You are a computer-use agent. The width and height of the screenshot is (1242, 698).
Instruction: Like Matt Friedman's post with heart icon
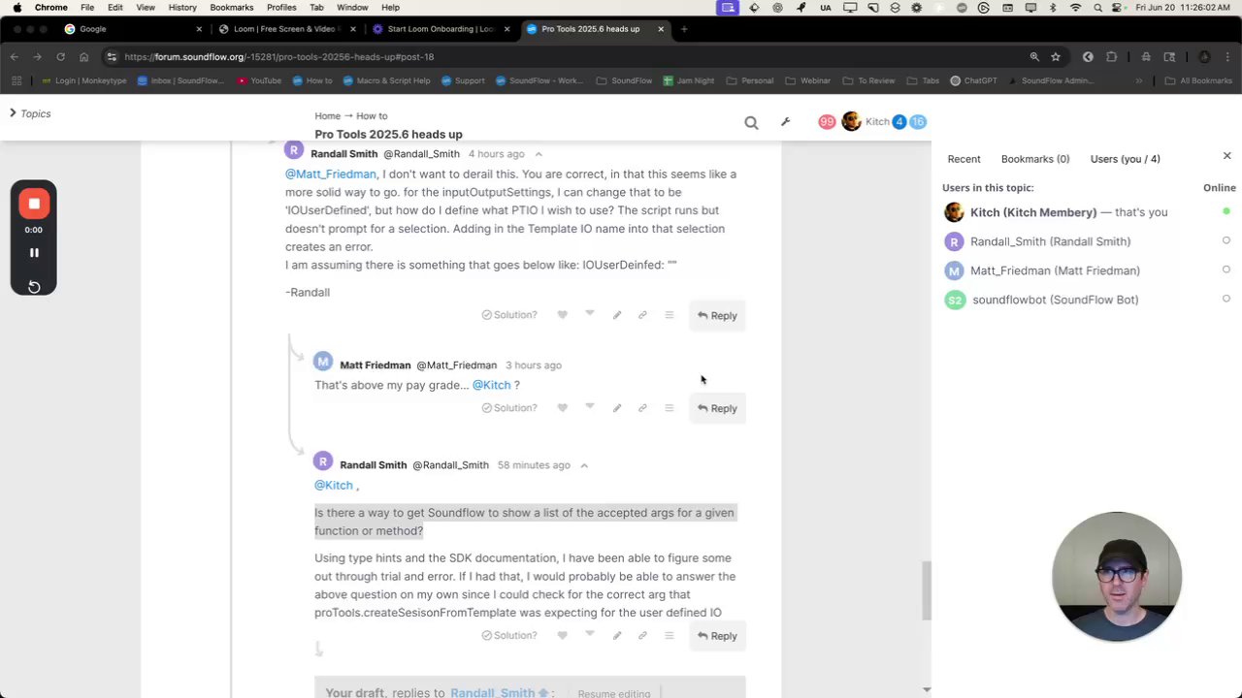click(x=562, y=408)
